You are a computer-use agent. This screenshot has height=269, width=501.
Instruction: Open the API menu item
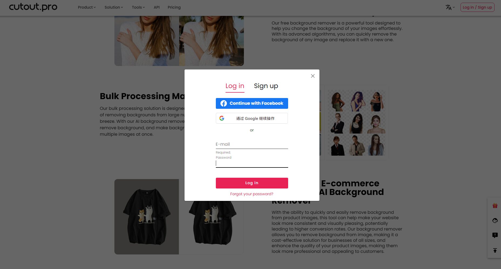[157, 7]
